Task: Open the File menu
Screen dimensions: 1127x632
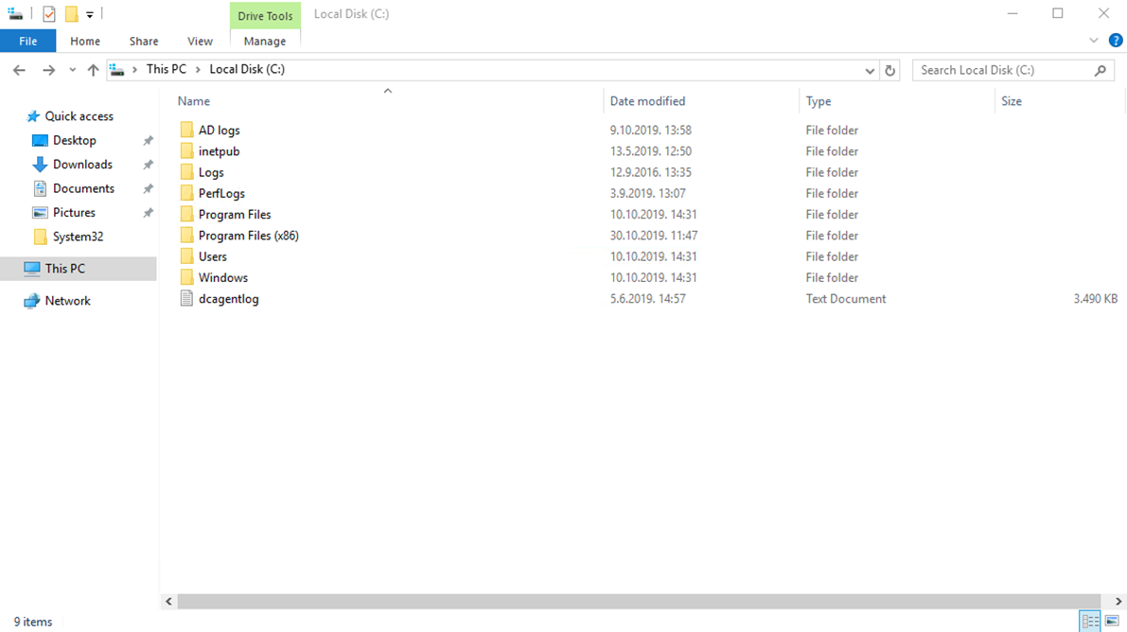Action: [x=27, y=41]
